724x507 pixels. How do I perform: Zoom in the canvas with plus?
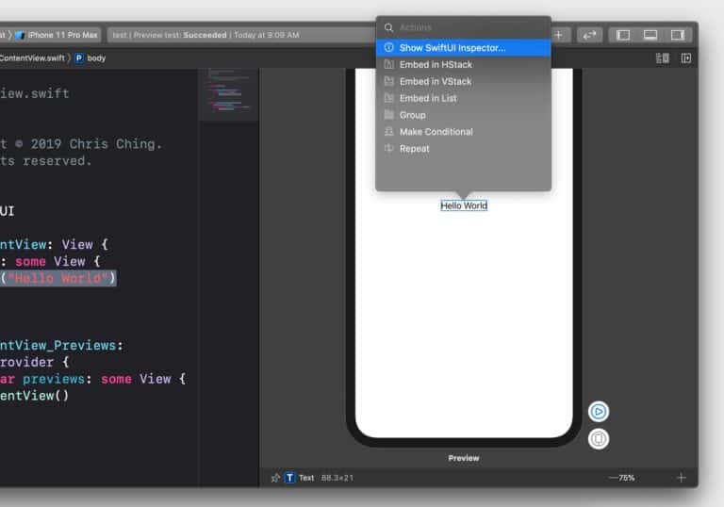pos(682,478)
